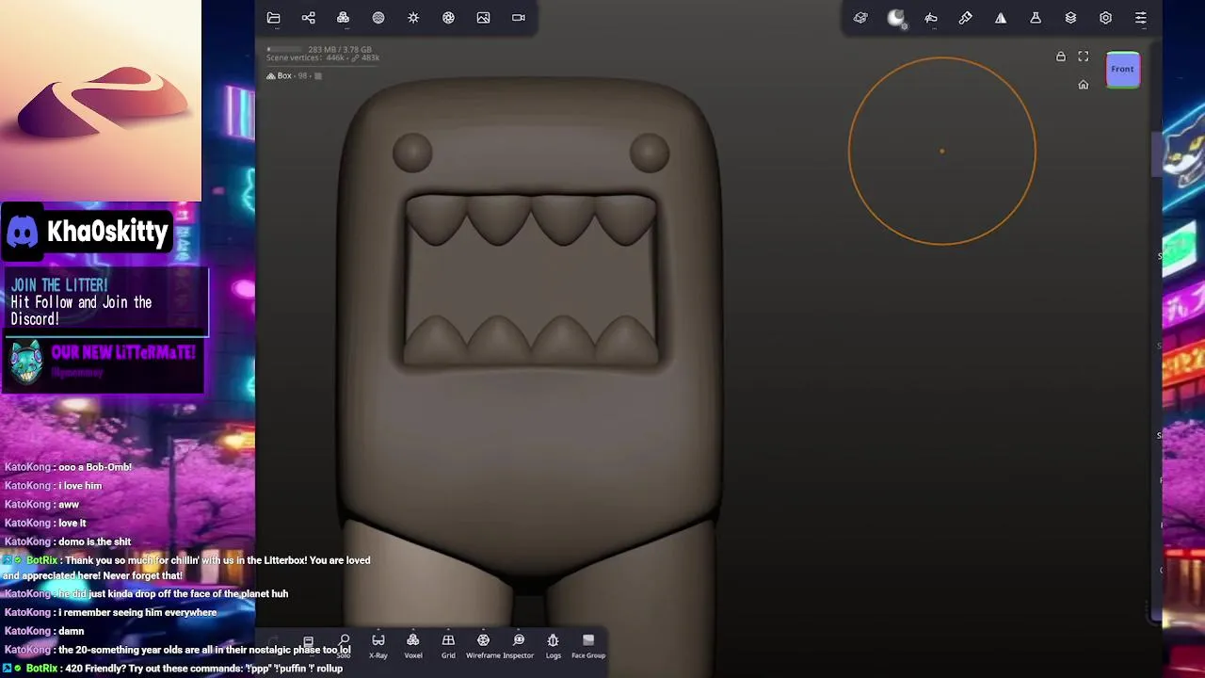Click the Voxel remesh shortcut
The image size is (1205, 678).
pyautogui.click(x=413, y=646)
